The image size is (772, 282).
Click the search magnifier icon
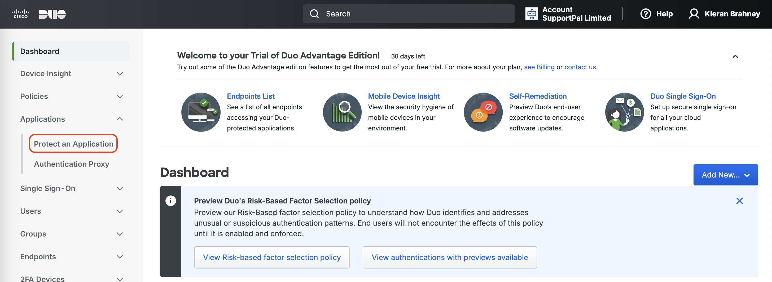pos(314,14)
